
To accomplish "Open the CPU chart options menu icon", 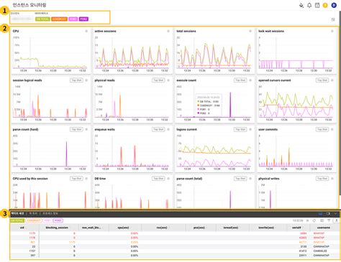I will [x=86, y=31].
